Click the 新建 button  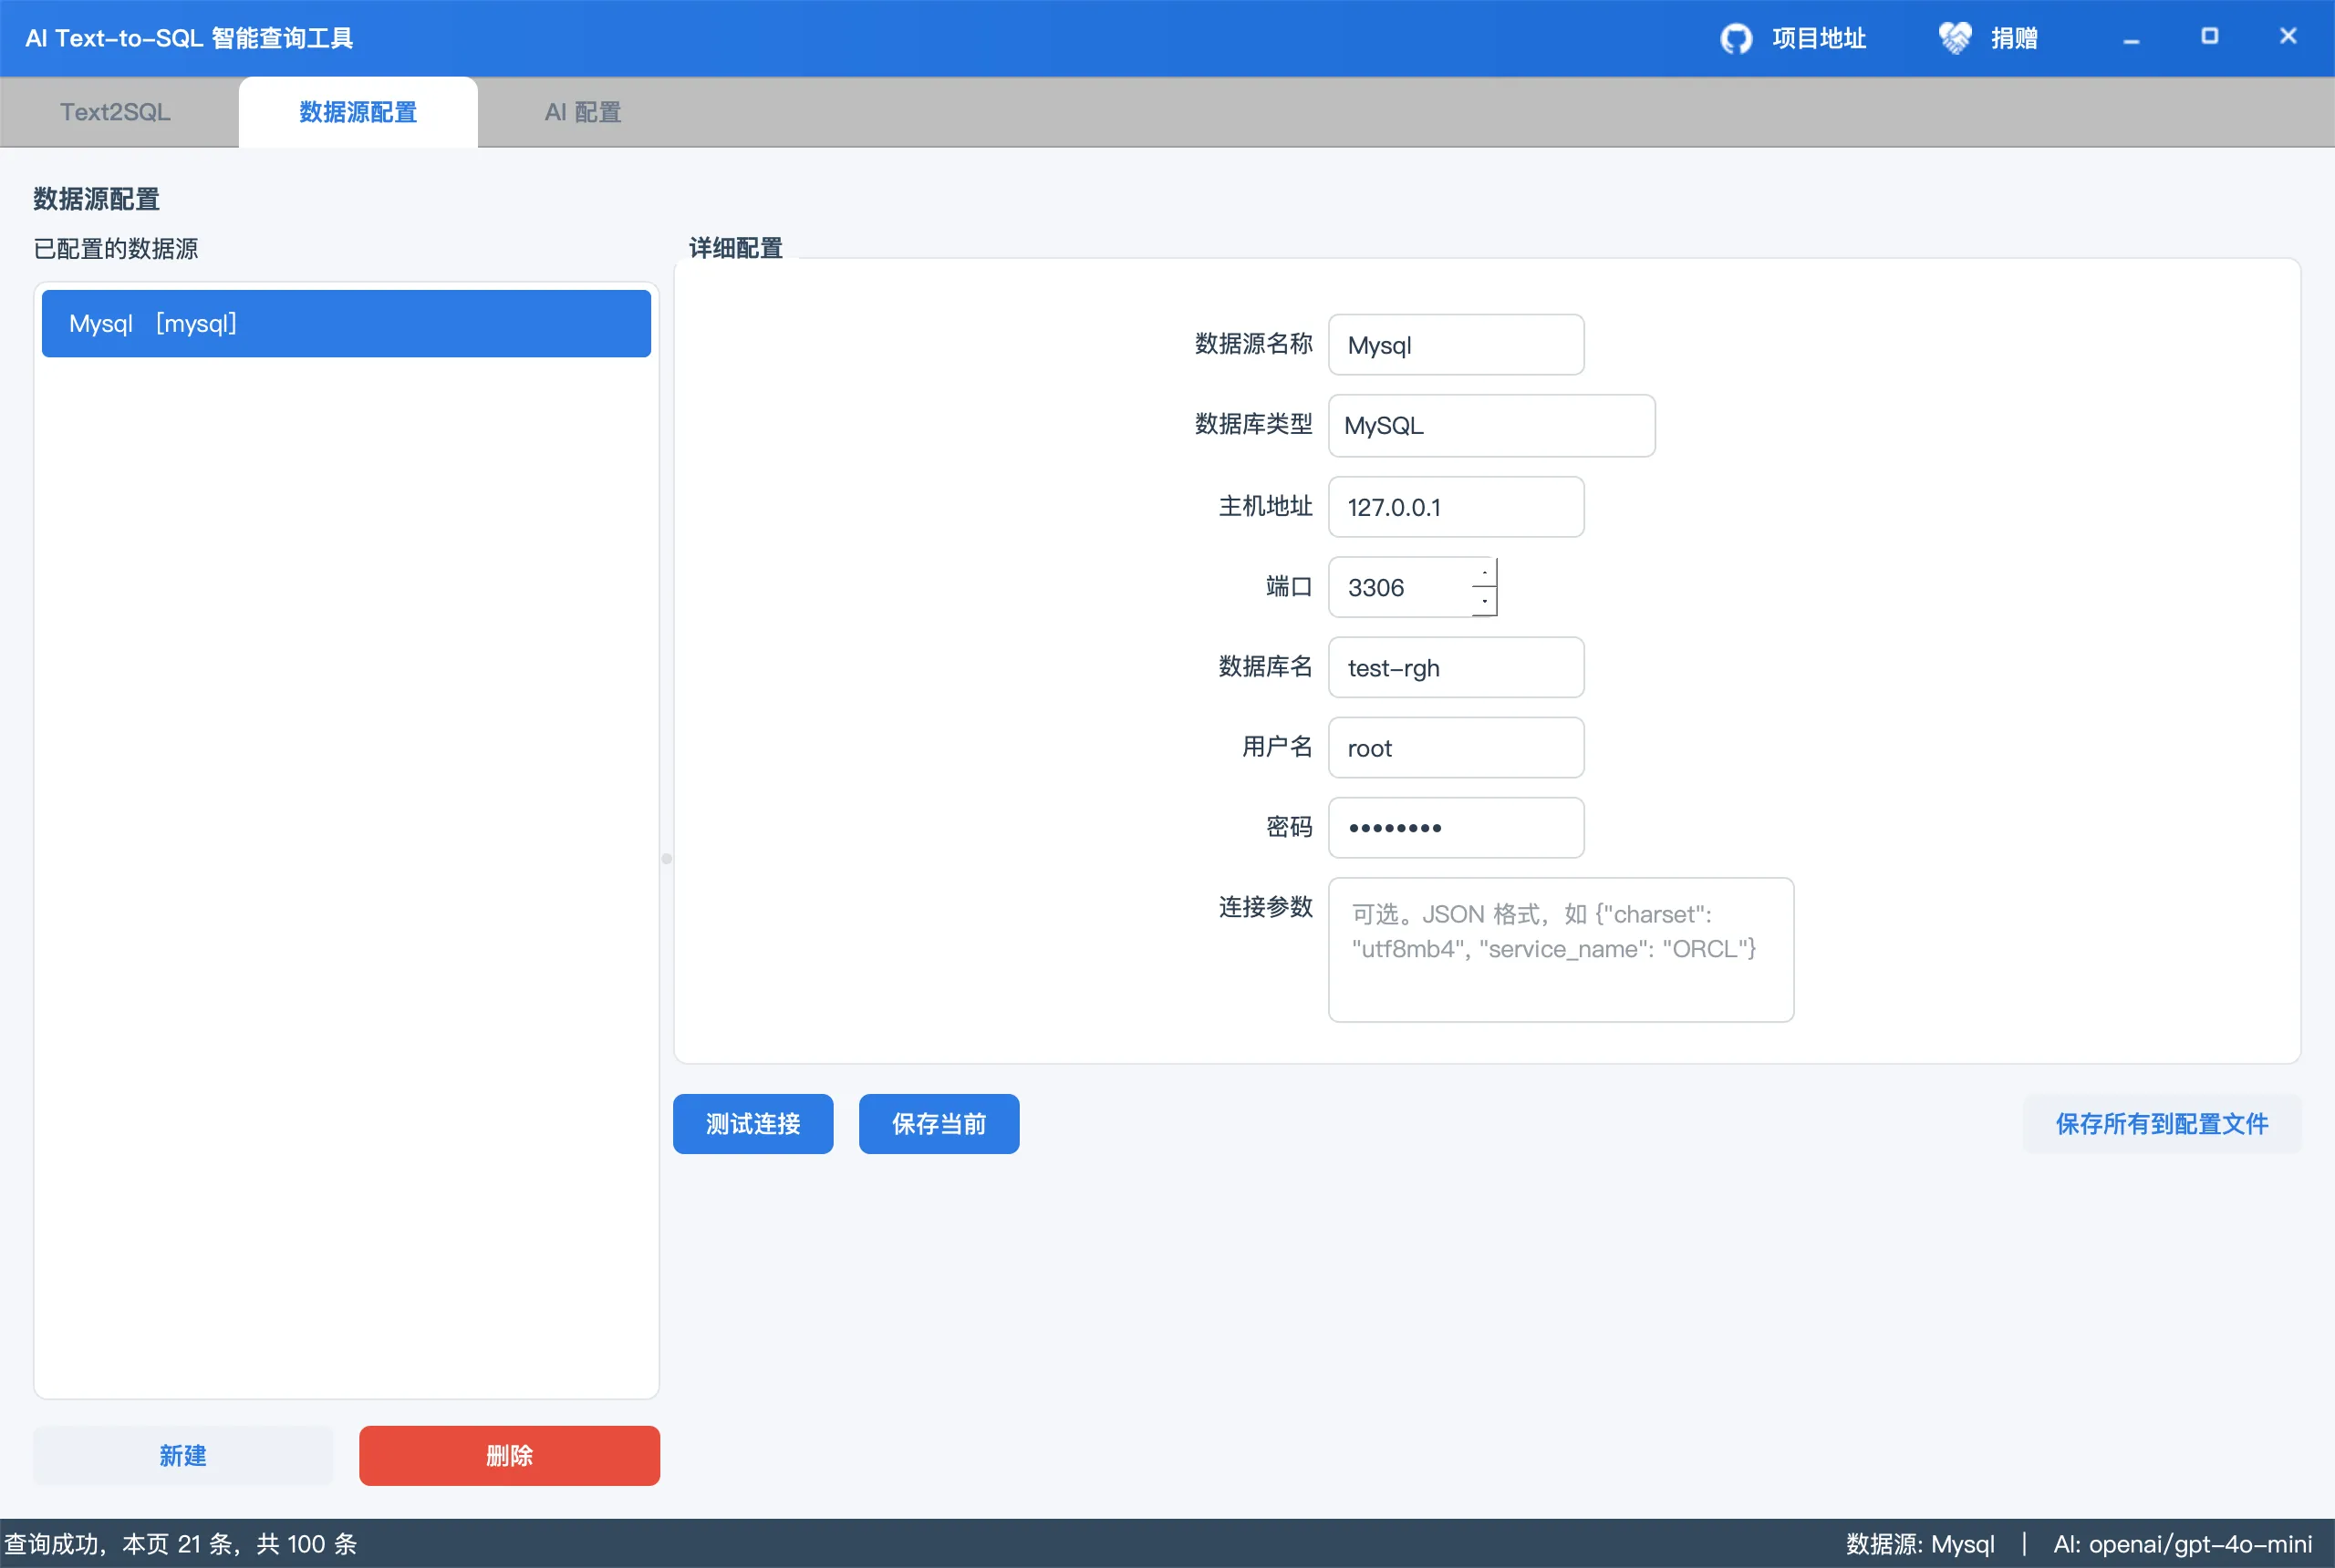tap(183, 1456)
